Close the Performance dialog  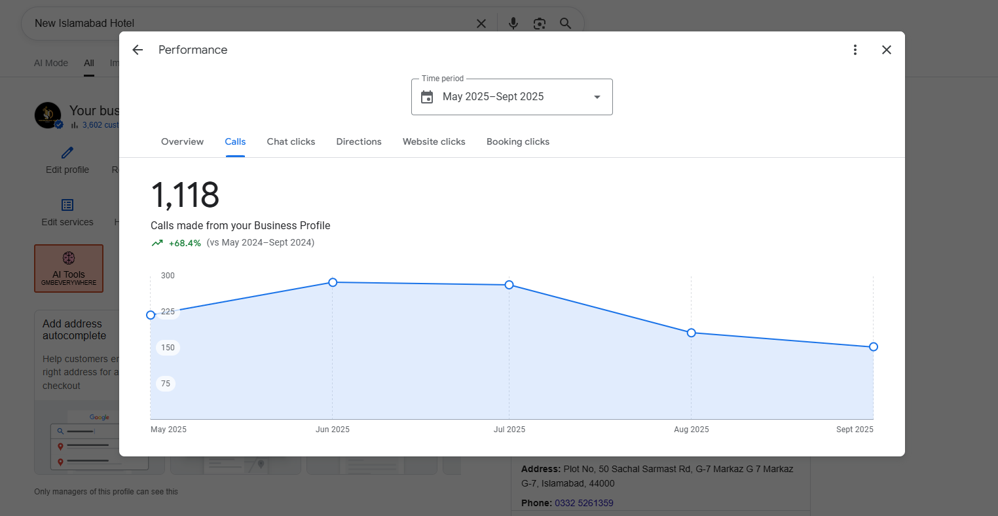[x=886, y=50]
